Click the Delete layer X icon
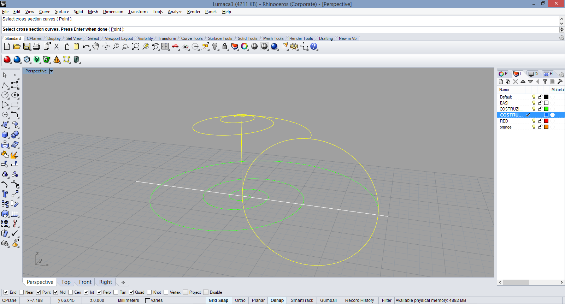 [516, 82]
